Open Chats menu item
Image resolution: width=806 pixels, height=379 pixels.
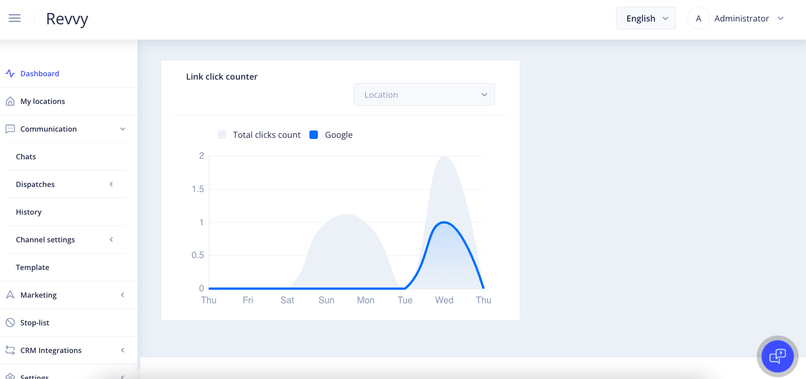[26, 156]
